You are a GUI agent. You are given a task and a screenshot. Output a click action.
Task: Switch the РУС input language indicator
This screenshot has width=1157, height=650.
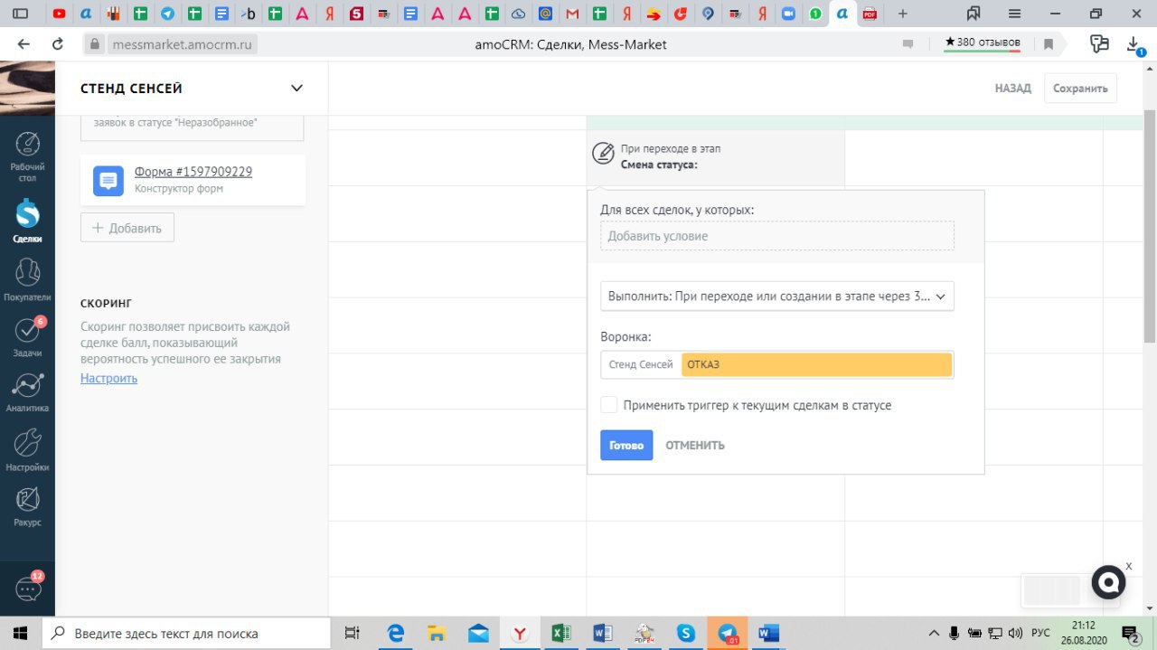pos(1041,633)
